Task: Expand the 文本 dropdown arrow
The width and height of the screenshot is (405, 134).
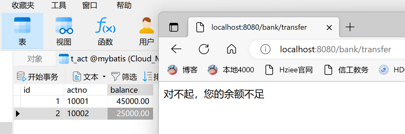Action: coord(104,76)
